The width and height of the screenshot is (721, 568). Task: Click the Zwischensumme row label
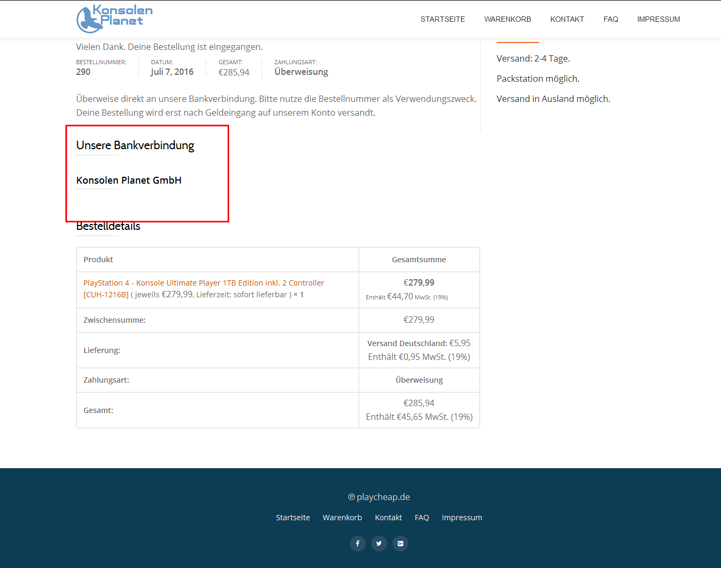[x=115, y=320]
